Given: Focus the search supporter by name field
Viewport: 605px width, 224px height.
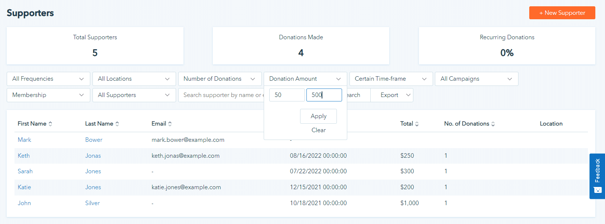Looking at the screenshot, I should point(221,95).
